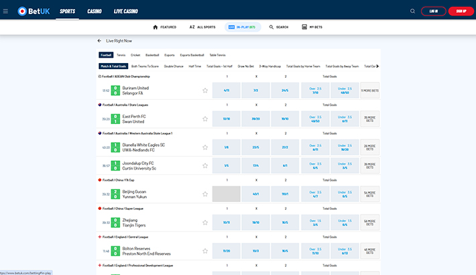
Task: Select Over 2.5 goals for Buriram United
Action: click(x=315, y=90)
